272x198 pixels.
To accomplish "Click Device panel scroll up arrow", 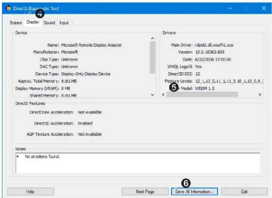I will tap(153, 38).
